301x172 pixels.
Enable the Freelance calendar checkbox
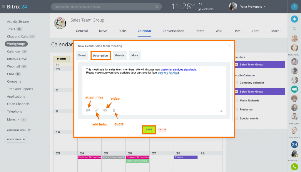(x=237, y=109)
